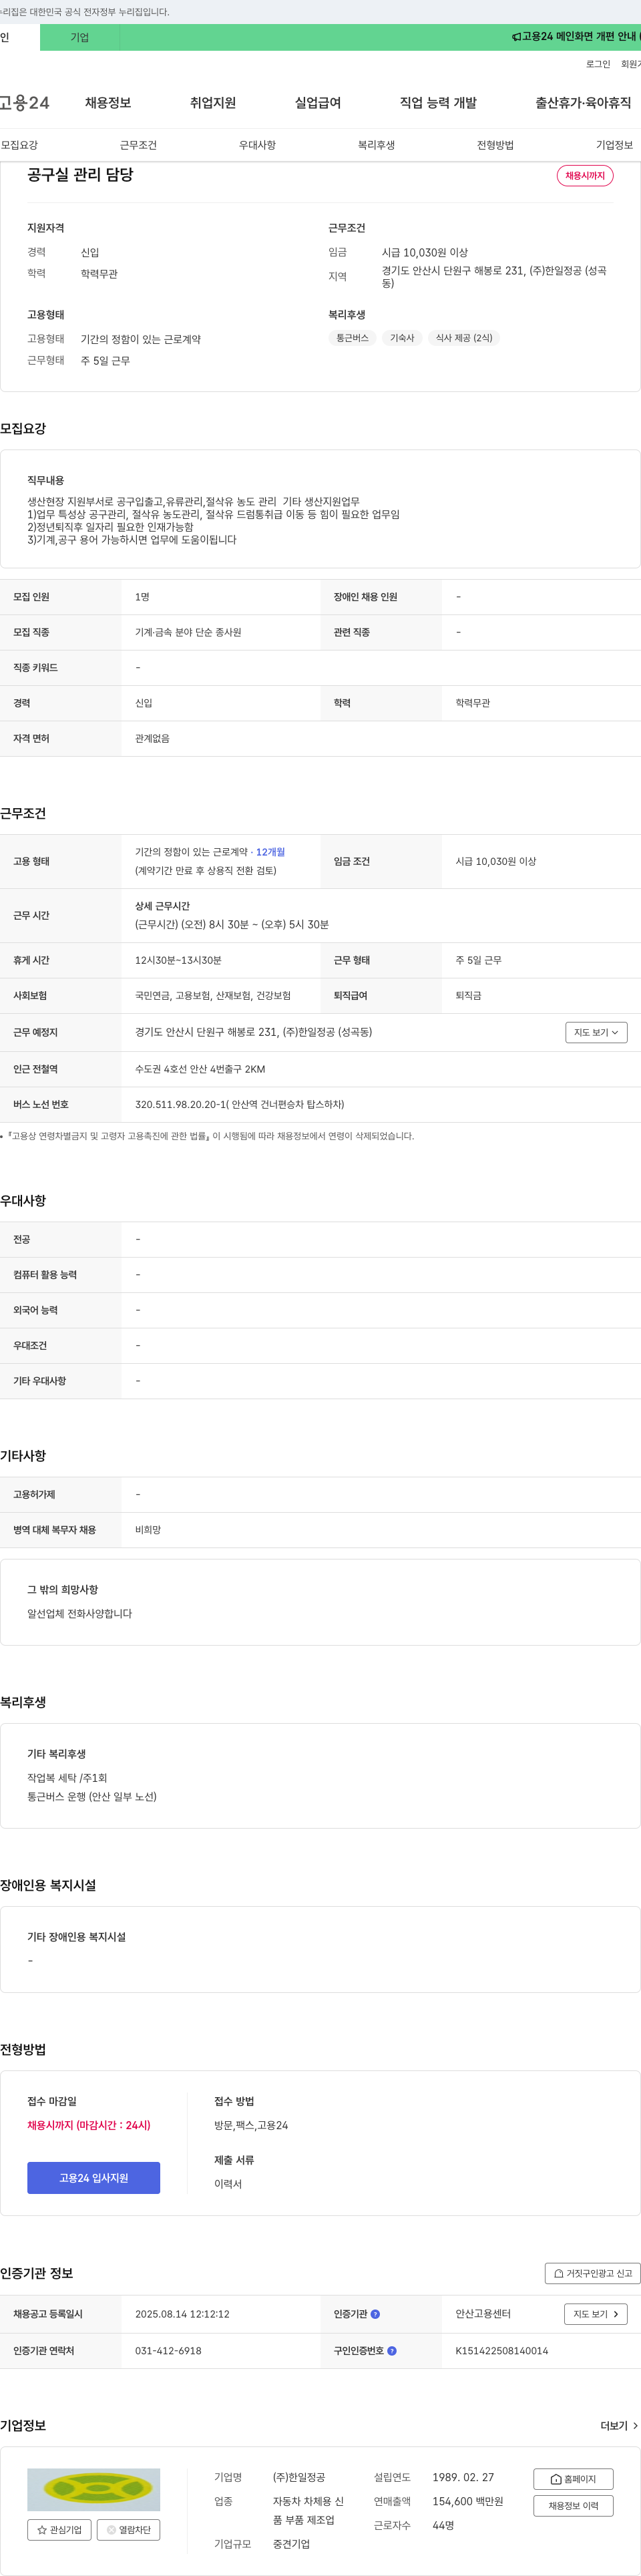Jump to the 기업정보 section tab
The width and height of the screenshot is (641, 2576).
(614, 145)
